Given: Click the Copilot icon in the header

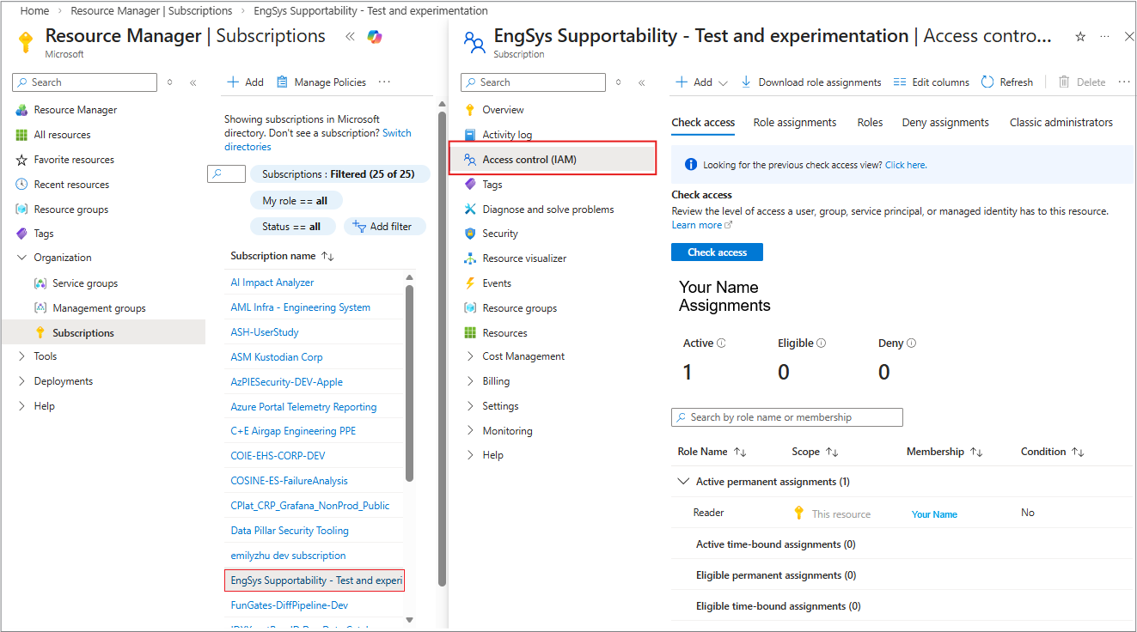Looking at the screenshot, I should [375, 36].
